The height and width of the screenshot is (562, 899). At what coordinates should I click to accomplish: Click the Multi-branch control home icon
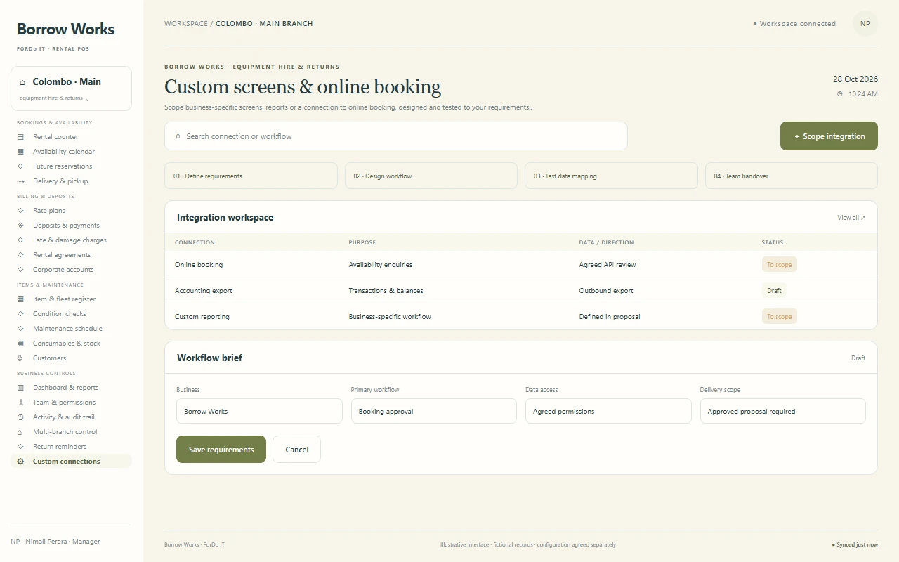20,432
